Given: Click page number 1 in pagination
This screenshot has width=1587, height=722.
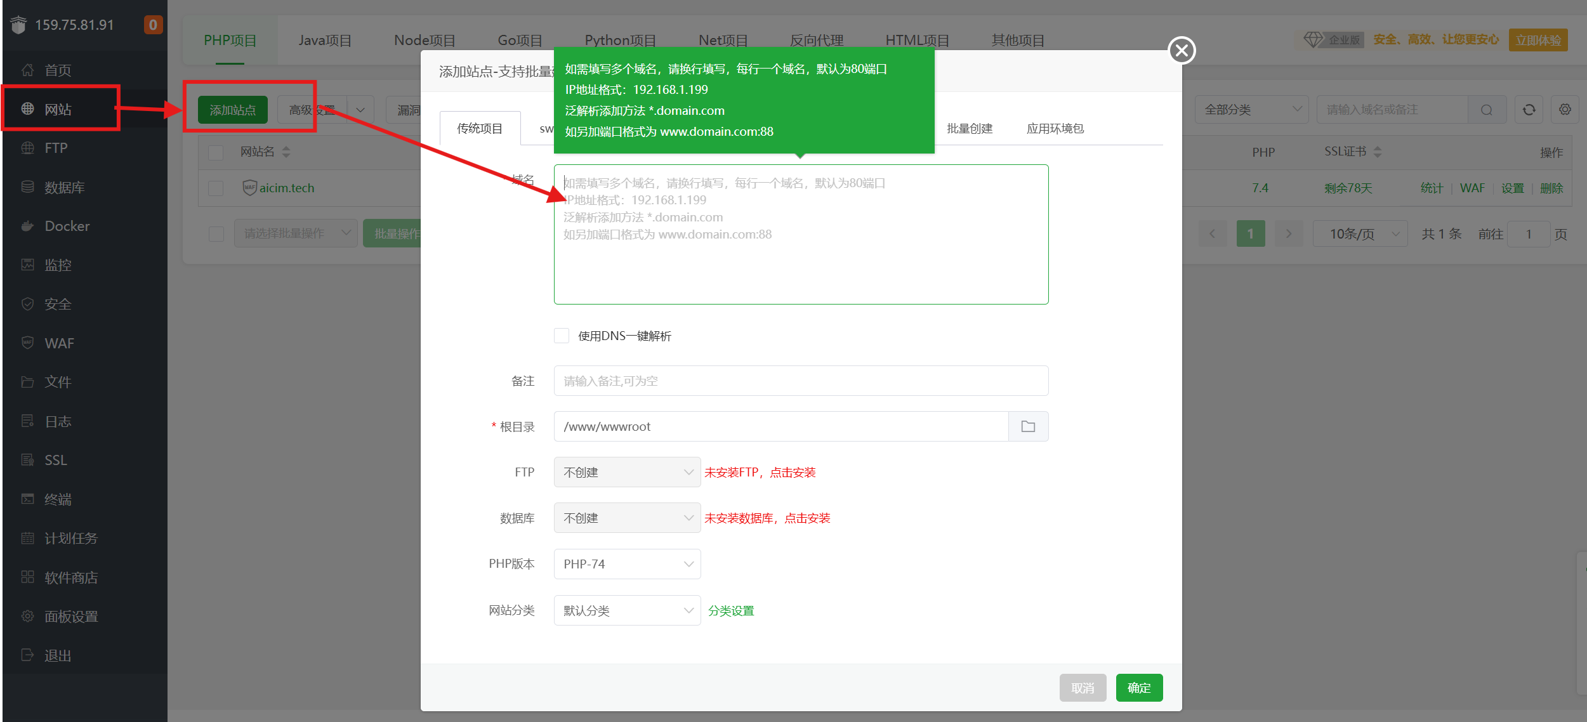Looking at the screenshot, I should [1251, 234].
